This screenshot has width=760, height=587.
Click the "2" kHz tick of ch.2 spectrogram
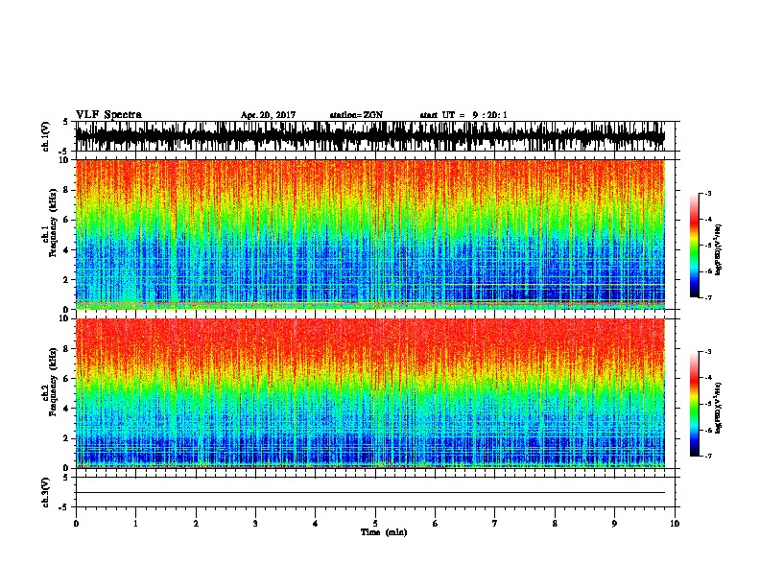67,438
